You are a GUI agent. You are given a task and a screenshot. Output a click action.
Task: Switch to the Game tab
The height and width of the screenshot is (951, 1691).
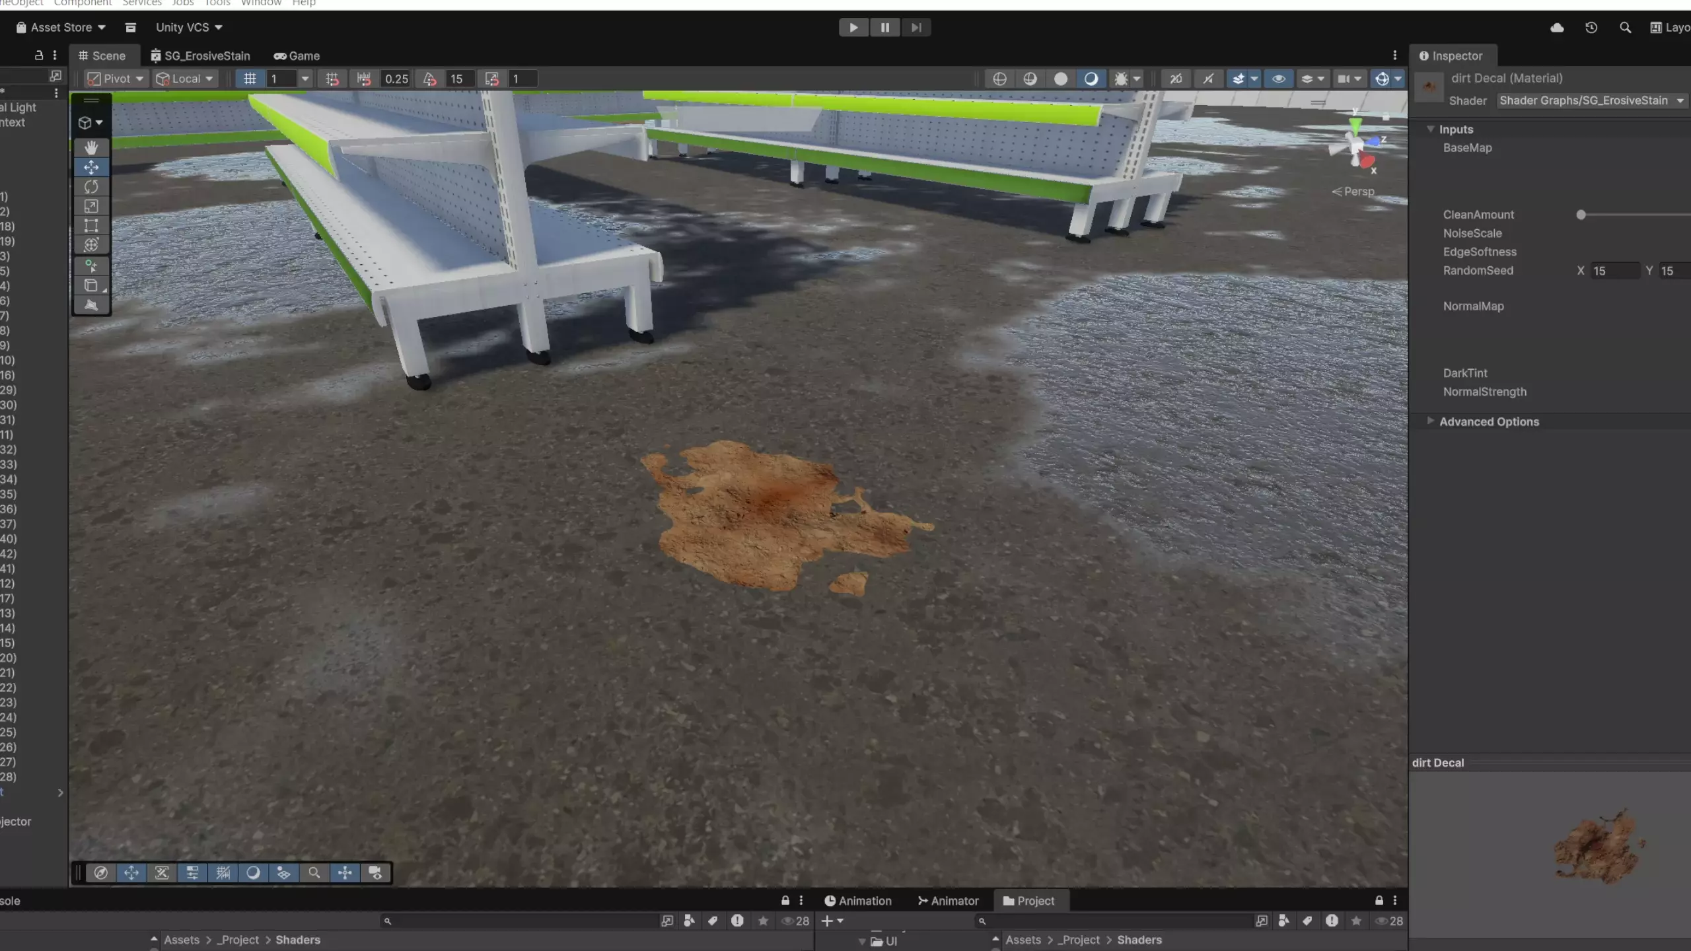297,56
